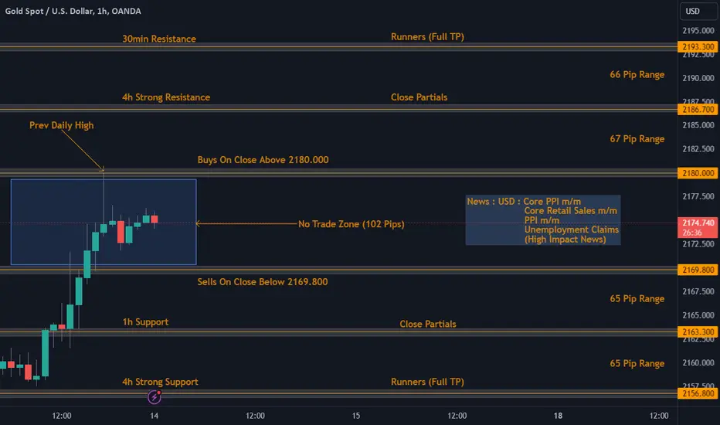Screen dimensions: 720x425
Task: Click the 2165.000 price scale tick
Action: pos(698,315)
